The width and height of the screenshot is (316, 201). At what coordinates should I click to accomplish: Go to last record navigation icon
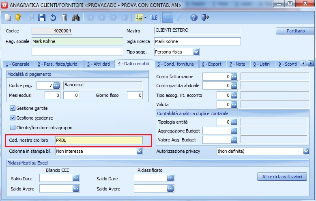tap(125, 17)
